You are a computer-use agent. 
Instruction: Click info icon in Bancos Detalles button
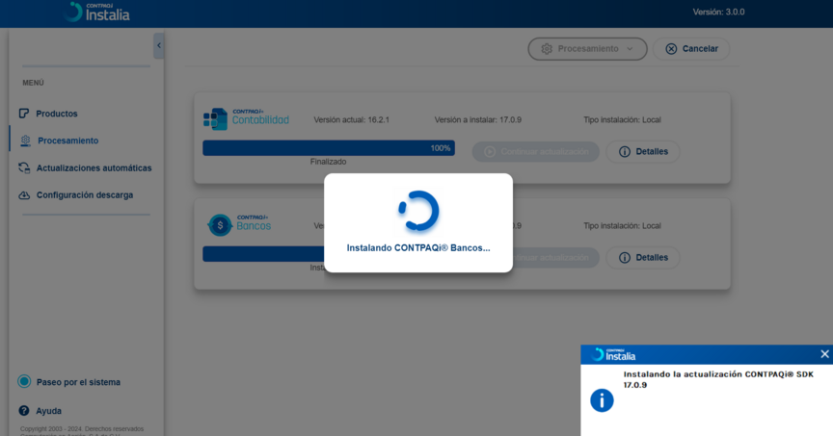[624, 258]
